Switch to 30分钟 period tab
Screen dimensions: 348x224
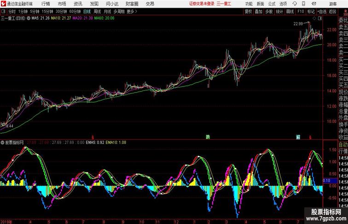click(61, 11)
